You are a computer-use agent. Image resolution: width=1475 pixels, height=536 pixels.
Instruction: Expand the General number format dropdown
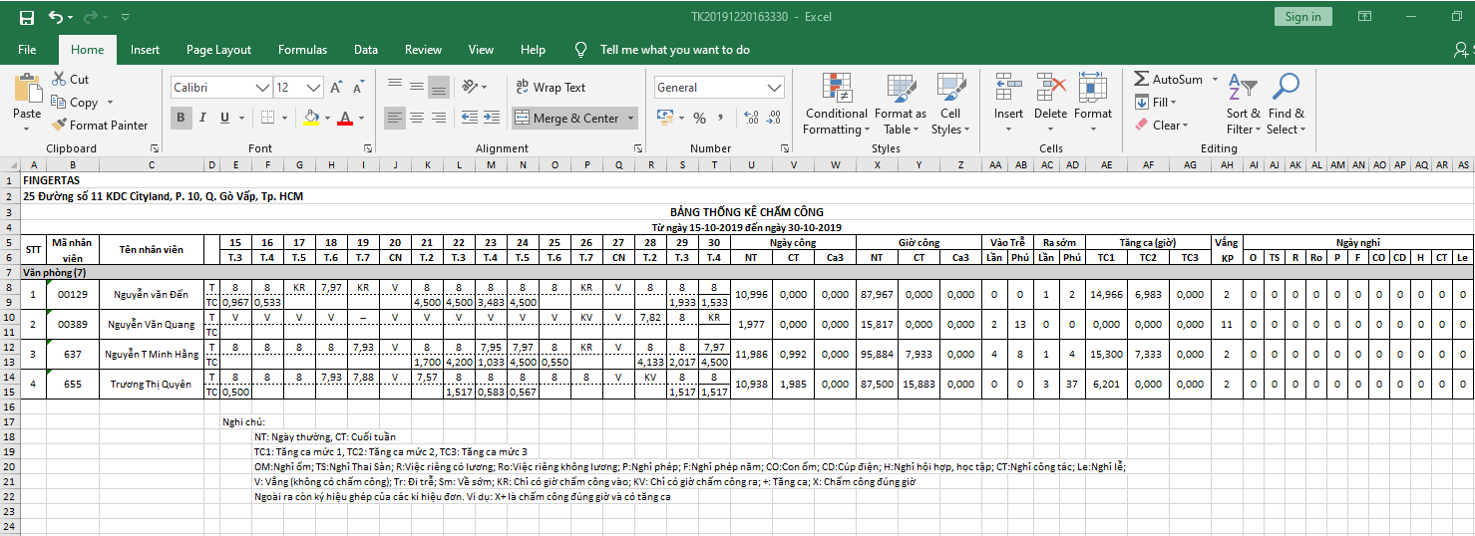(x=775, y=88)
